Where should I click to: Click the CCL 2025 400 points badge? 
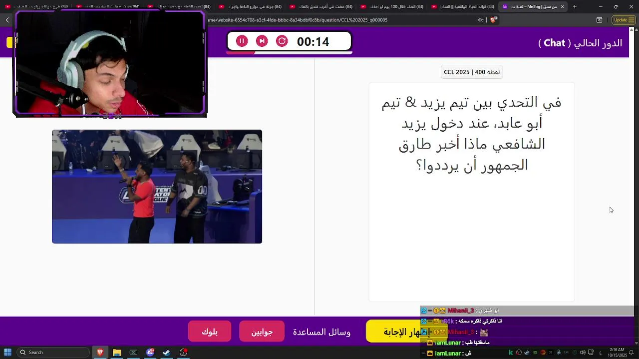(472, 72)
